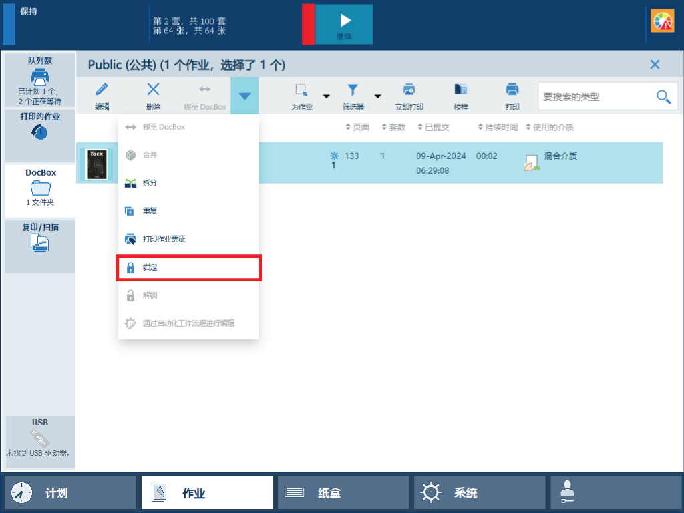
Task: Click the Edit (编辑) pencil icon
Action: [102, 90]
